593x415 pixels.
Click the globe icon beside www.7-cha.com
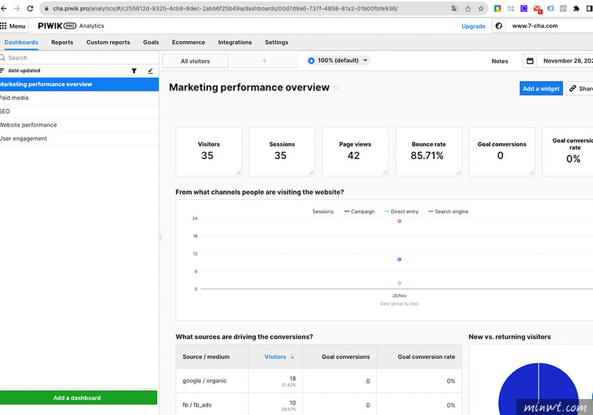498,26
